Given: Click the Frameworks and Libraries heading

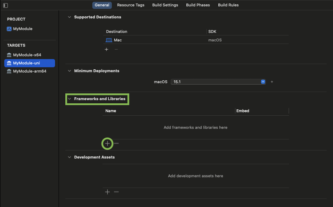Looking at the screenshot, I should point(100,99).
